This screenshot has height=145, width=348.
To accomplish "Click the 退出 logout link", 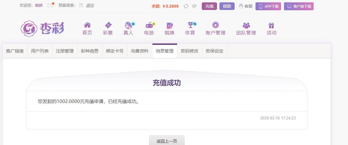I will [x=90, y=5].
